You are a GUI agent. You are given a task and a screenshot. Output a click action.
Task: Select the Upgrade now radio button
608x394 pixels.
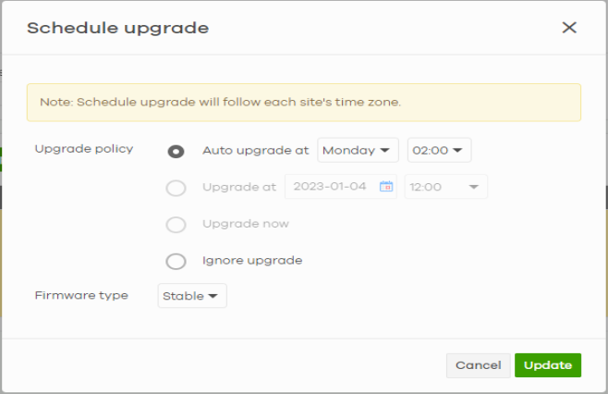coord(176,225)
